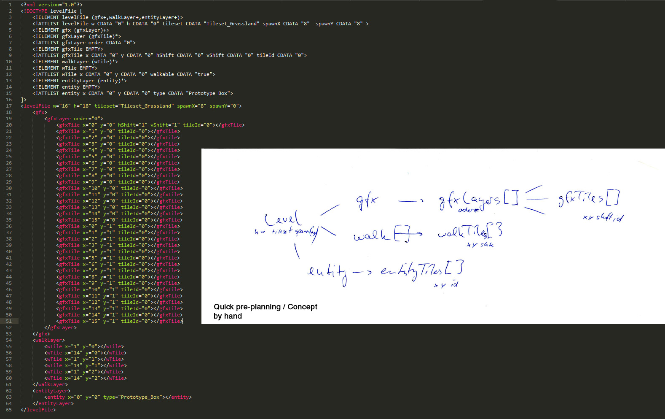Click line number 17 in the gutter
665x419 pixels.
9,106
